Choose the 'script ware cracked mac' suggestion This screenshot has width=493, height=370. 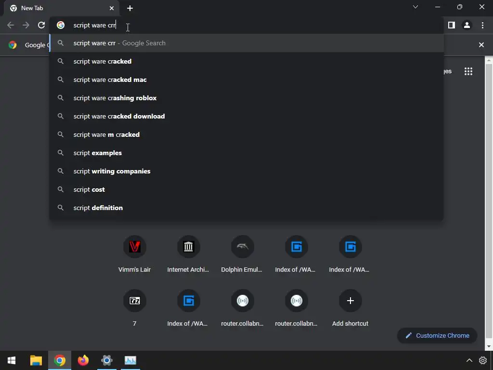(247, 79)
